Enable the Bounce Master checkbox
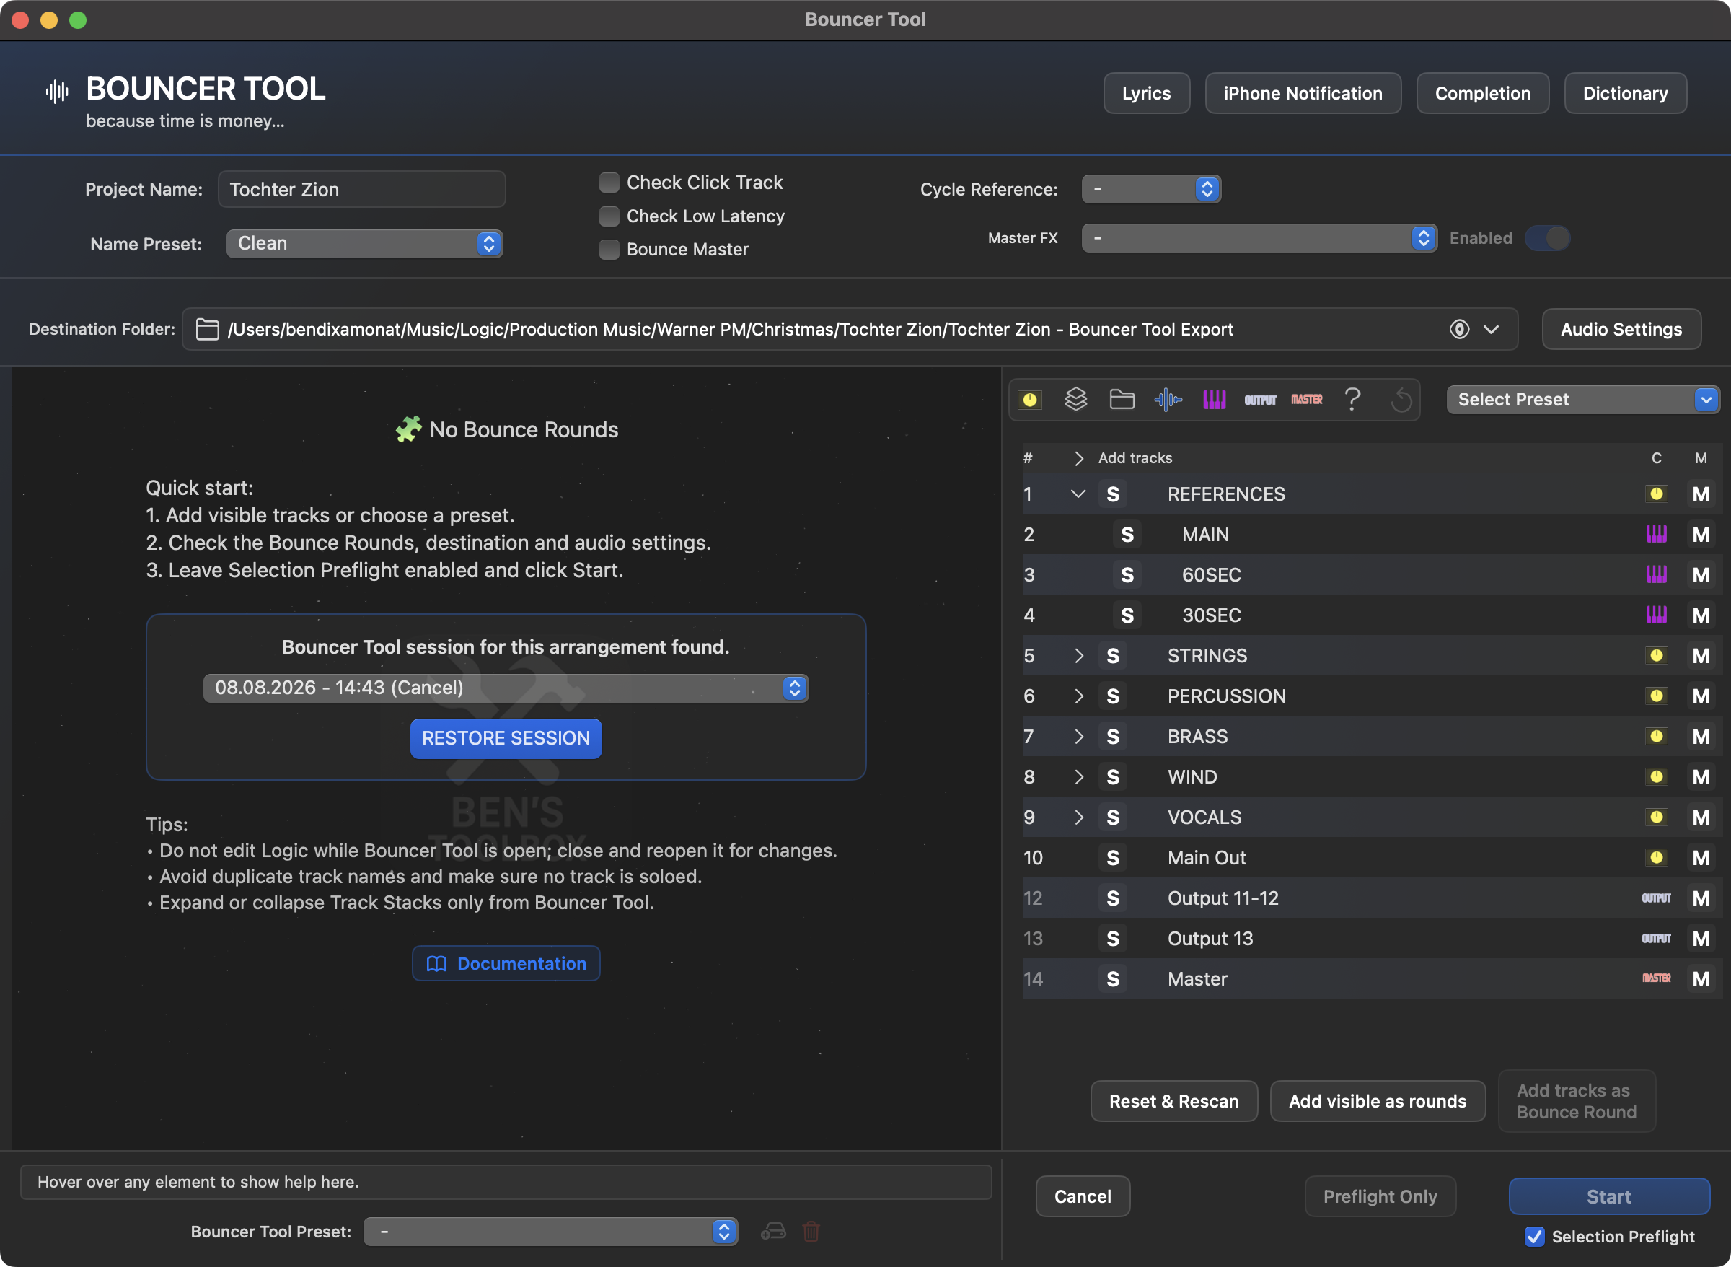Image resolution: width=1731 pixels, height=1267 pixels. 609,249
